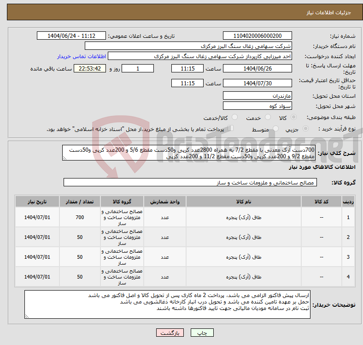
Task: Click the public announcement date-time field
Action: pyautogui.click(x=72, y=36)
